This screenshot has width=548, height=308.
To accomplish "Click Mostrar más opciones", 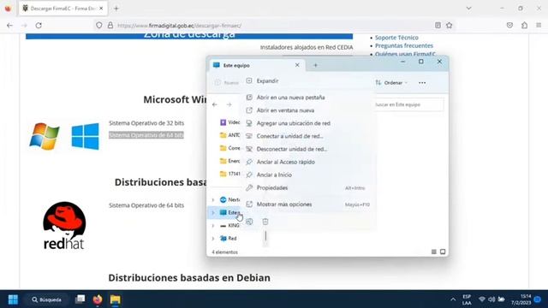I will pyautogui.click(x=284, y=204).
